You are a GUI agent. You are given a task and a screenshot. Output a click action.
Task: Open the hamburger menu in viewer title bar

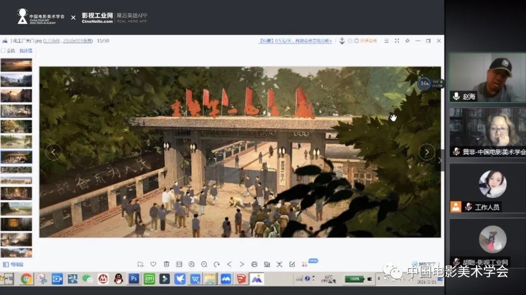(x=387, y=41)
